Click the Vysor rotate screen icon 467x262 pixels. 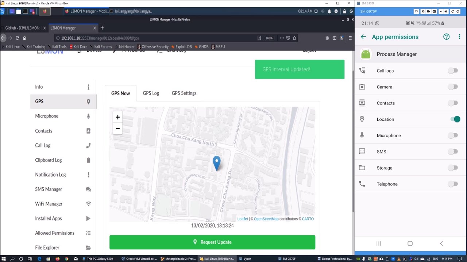[x=453, y=11]
